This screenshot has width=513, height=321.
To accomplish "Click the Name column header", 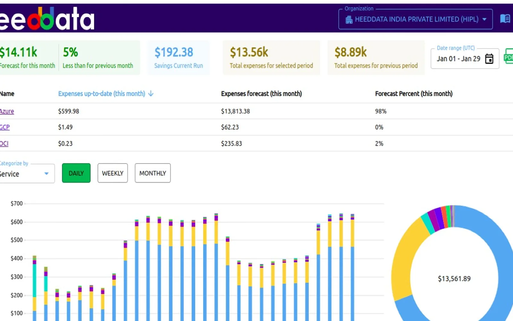I will coord(7,94).
